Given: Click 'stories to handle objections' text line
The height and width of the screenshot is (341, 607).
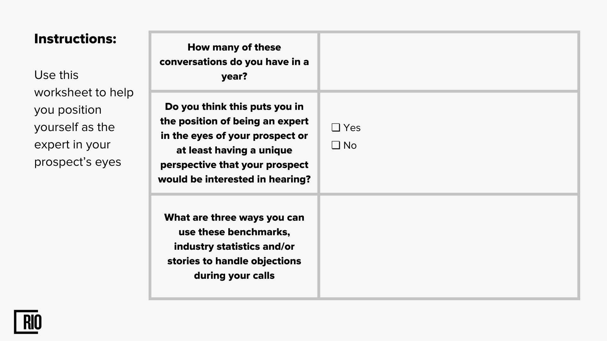Looking at the screenshot, I should click(x=234, y=261).
